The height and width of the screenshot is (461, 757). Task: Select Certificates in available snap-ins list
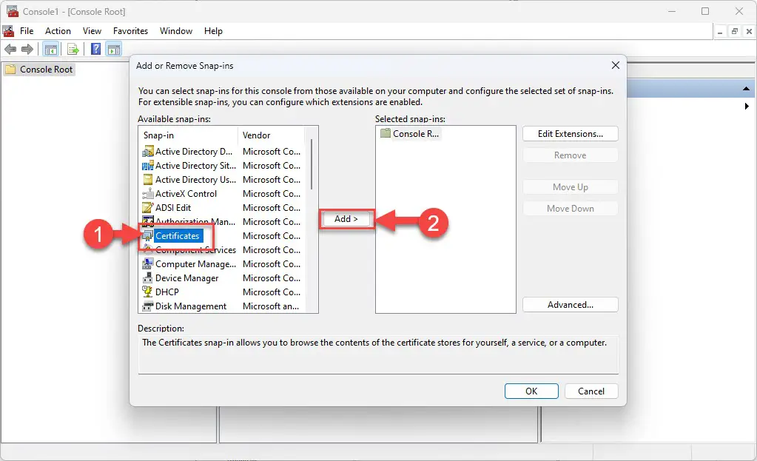click(x=178, y=236)
